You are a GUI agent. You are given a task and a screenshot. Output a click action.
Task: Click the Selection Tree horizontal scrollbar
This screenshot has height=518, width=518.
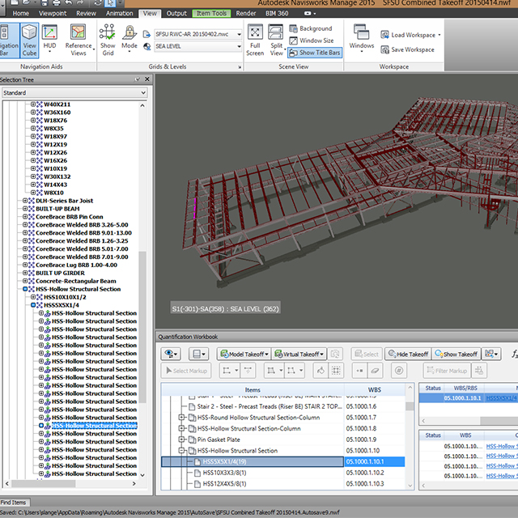tap(42, 484)
